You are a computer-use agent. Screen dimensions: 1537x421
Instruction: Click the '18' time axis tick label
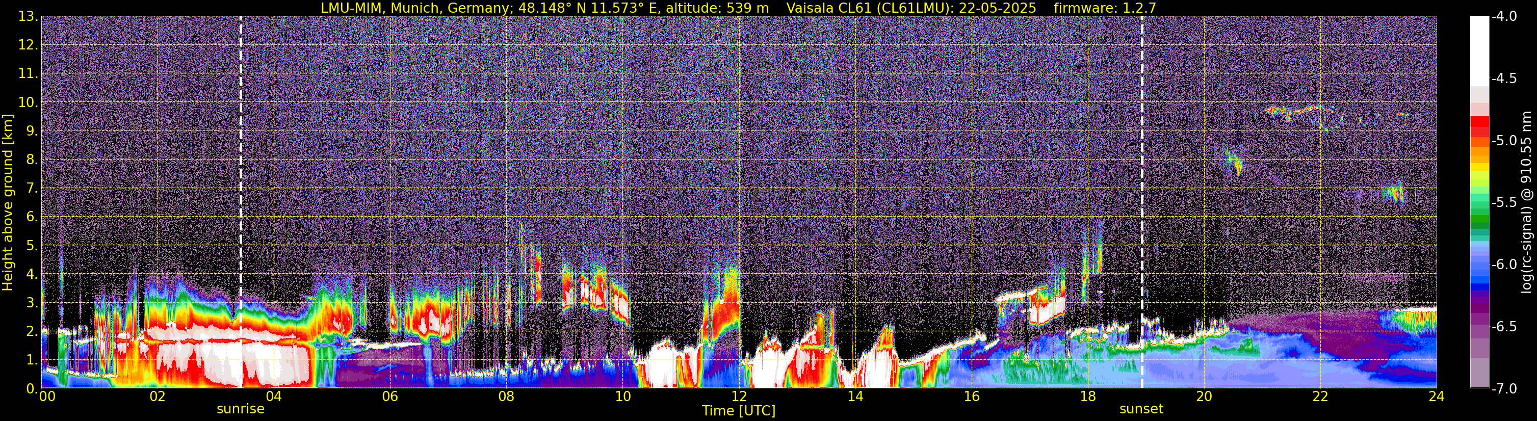click(1088, 397)
